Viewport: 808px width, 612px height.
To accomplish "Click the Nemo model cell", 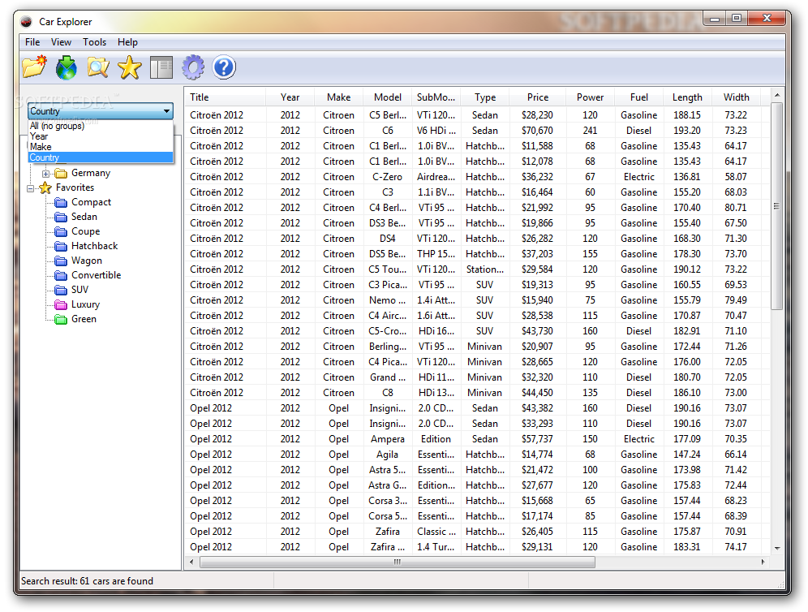I will [388, 300].
